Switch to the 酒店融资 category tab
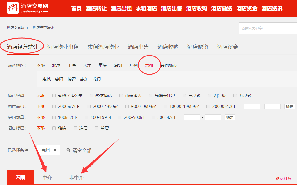 [198, 47]
